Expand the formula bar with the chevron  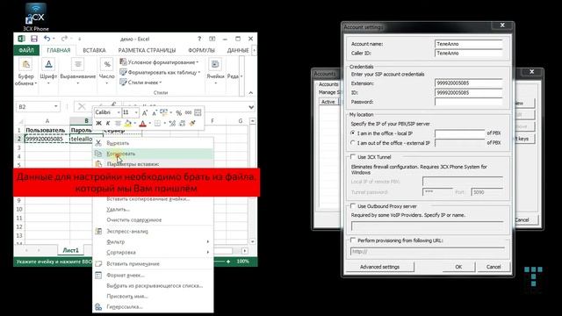pyautogui.click(x=251, y=107)
